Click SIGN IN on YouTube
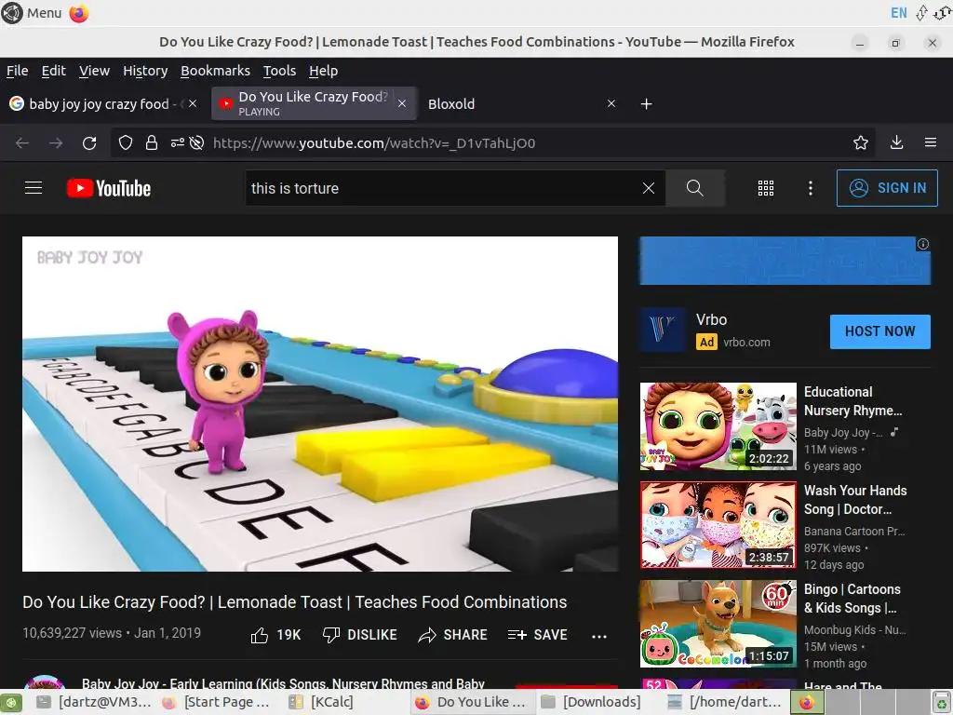 tap(887, 188)
